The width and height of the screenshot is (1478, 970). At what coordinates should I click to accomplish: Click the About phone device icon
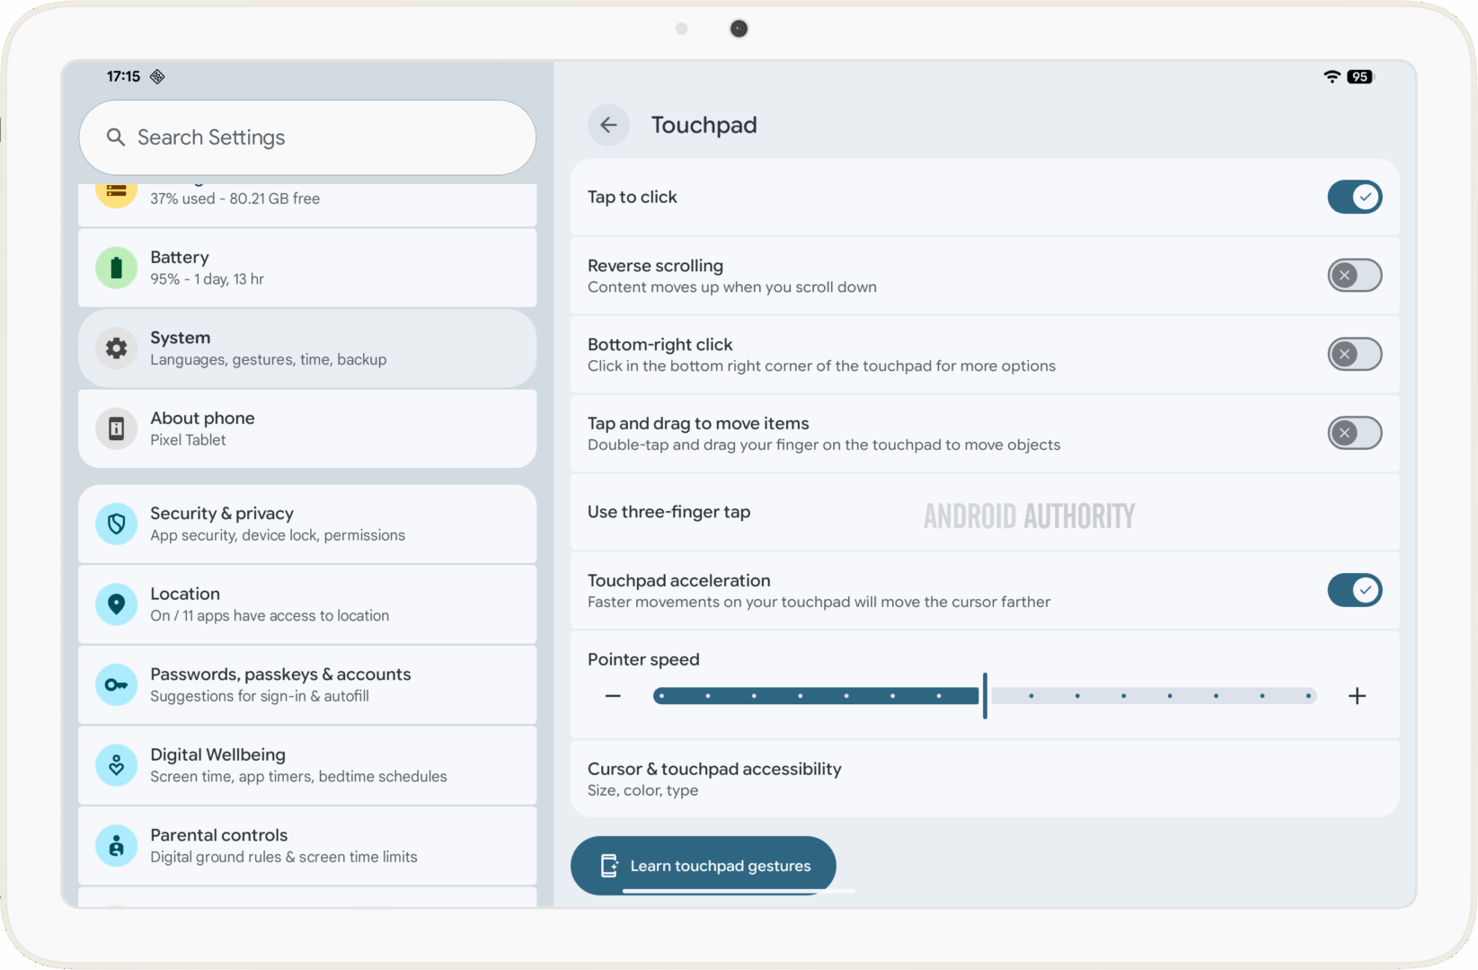click(x=116, y=429)
